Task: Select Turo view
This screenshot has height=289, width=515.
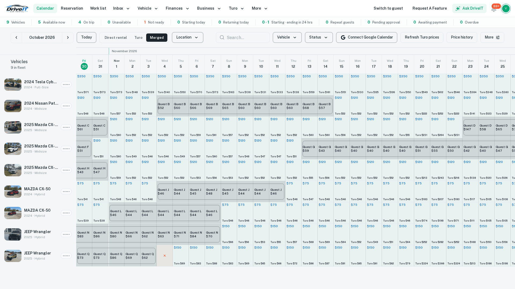Action: pos(138,38)
